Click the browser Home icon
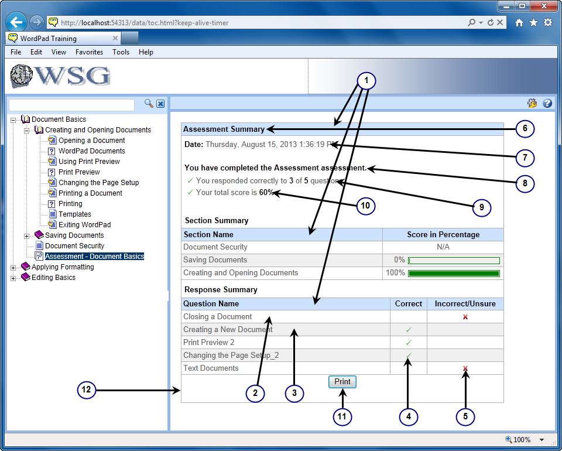The width and height of the screenshot is (562, 451). coord(519,22)
